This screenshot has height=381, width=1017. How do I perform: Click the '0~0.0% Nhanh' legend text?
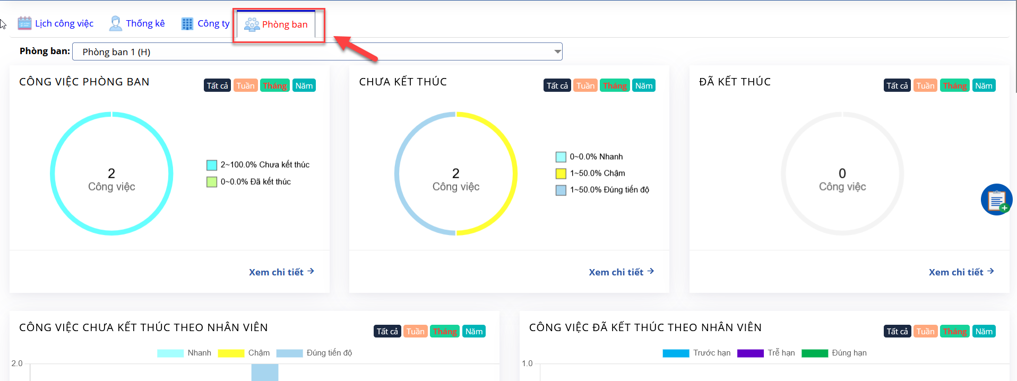pos(596,157)
